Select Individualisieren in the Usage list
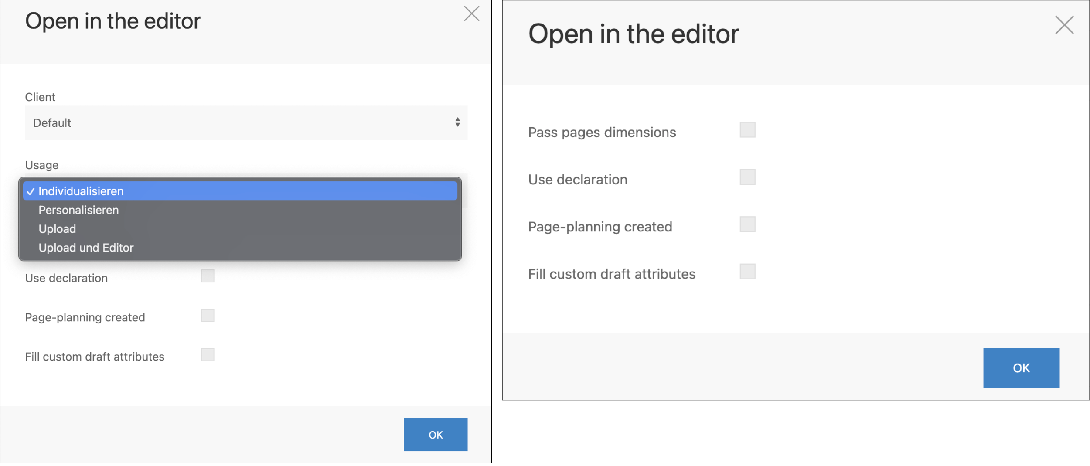1090x466 pixels. click(x=81, y=191)
